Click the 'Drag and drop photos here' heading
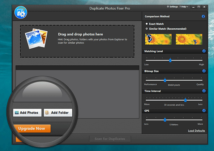Image resolution: width=214 pixels, height=151 pixels. pos(81,34)
